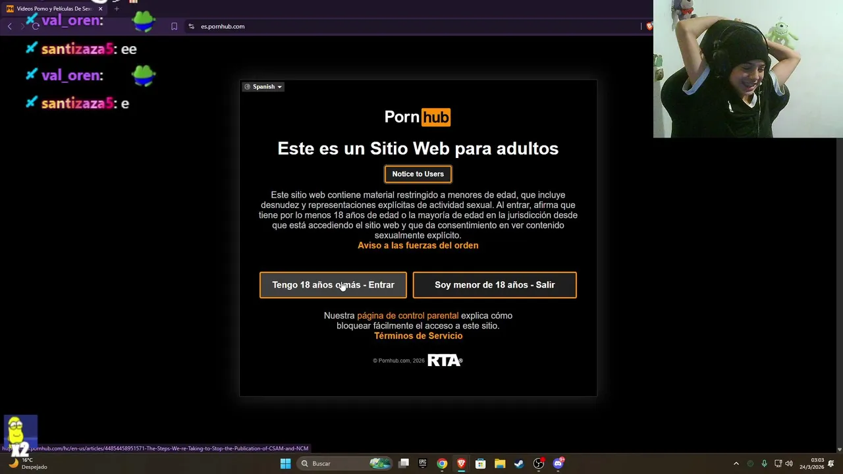The width and height of the screenshot is (843, 474).
Task: Open Microsoft Store from taskbar
Action: click(481, 463)
